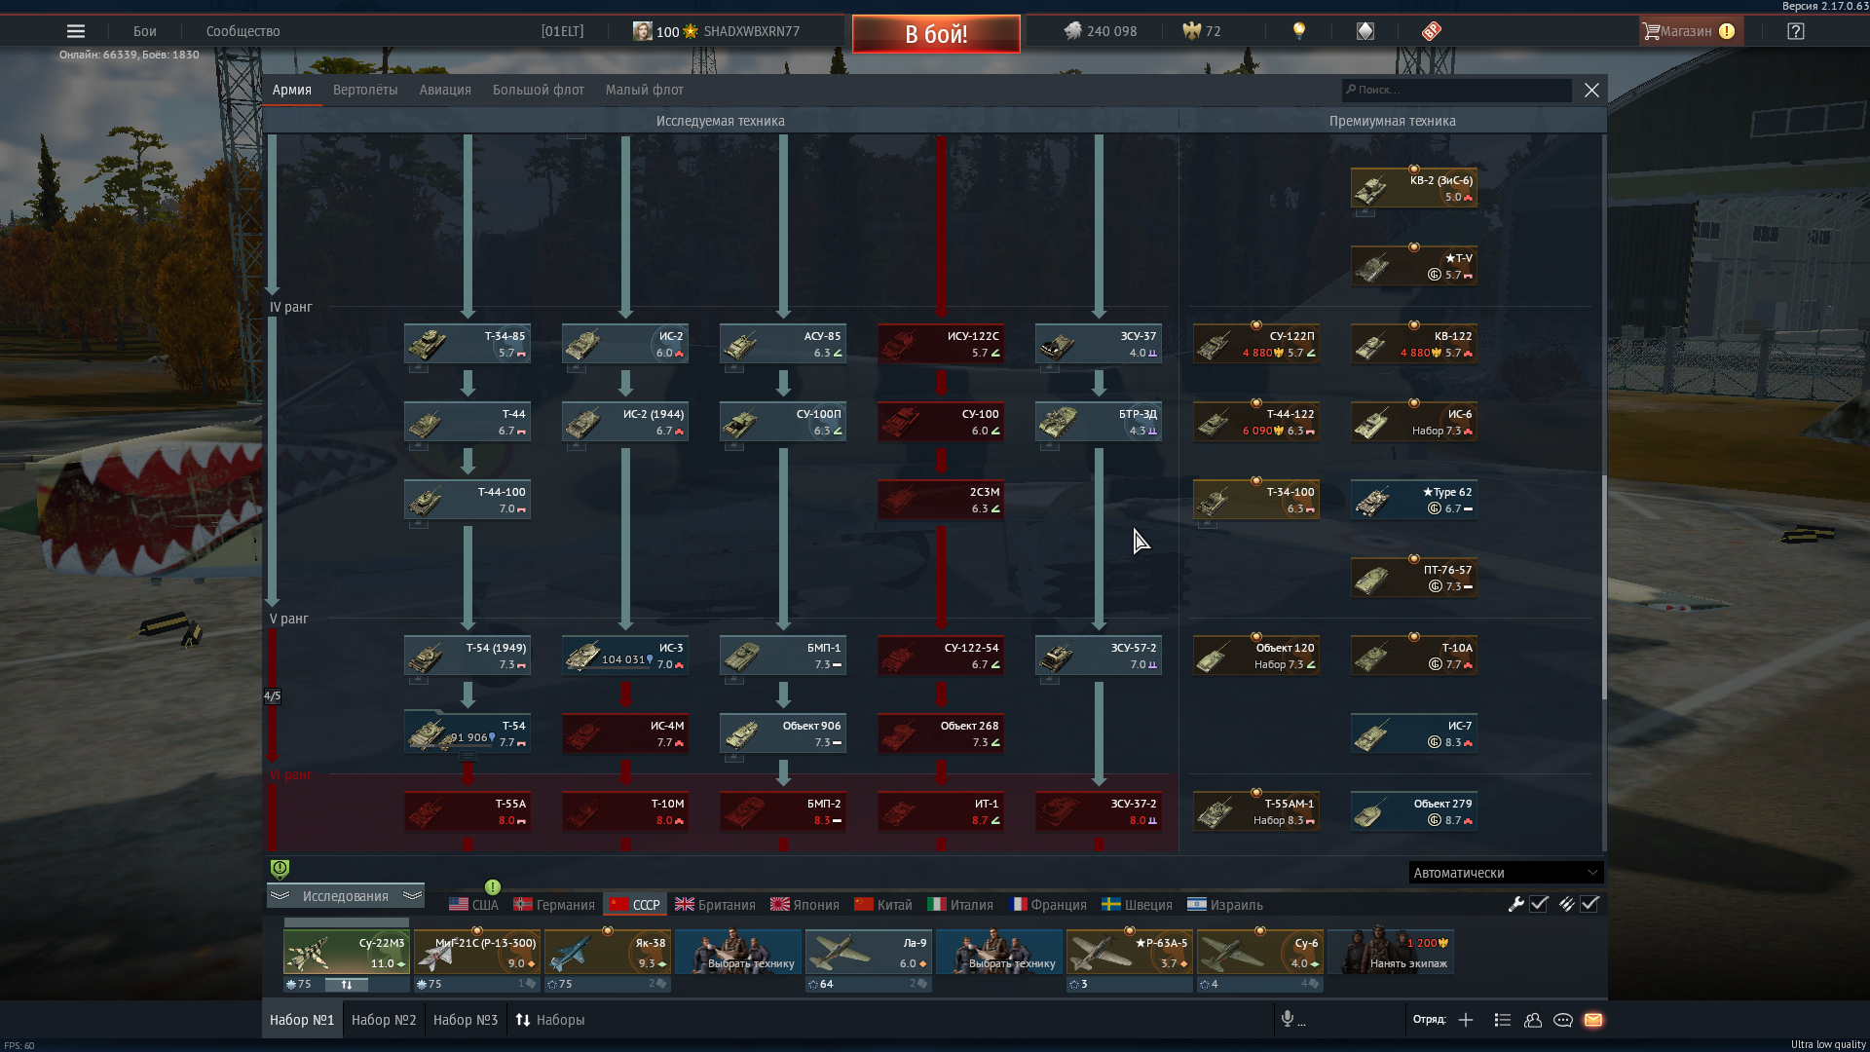Select the ИС-3 tank in research
Screen dimensions: 1870x1052
click(625, 656)
